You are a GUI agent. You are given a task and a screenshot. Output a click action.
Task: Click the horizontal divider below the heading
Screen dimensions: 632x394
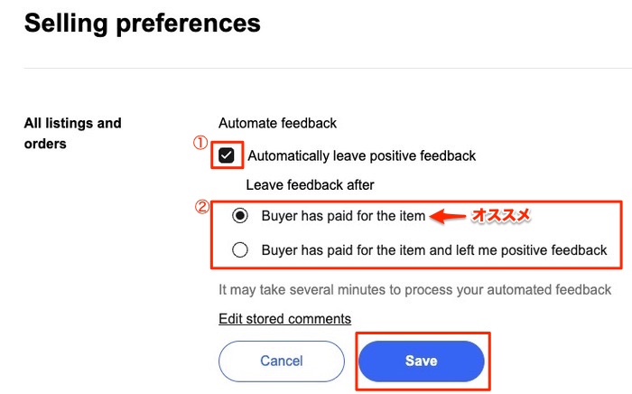point(316,69)
